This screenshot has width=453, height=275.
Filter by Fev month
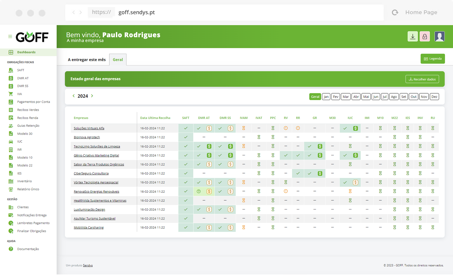pos(336,97)
